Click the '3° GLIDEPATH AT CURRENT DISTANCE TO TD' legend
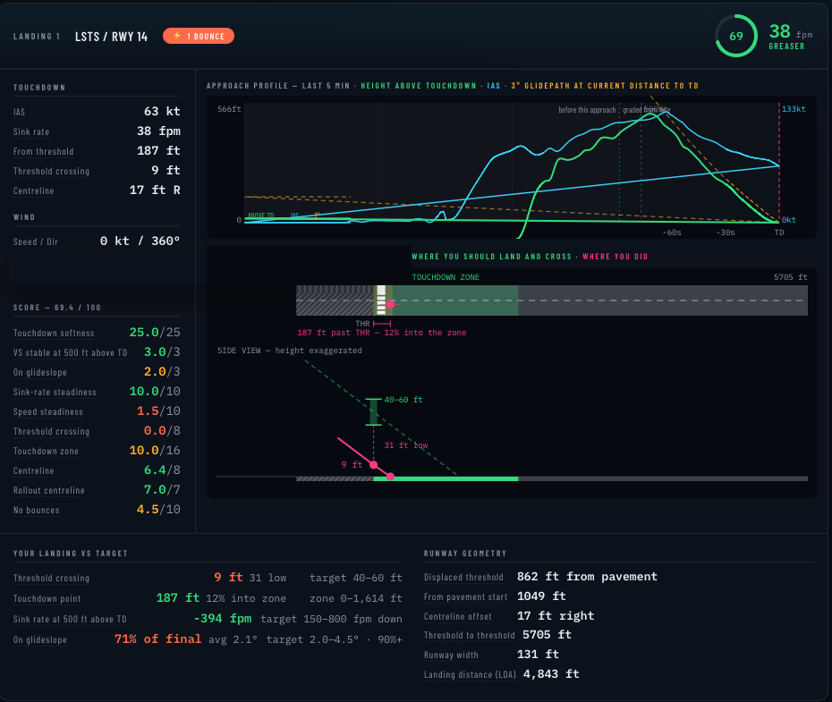 [605, 85]
